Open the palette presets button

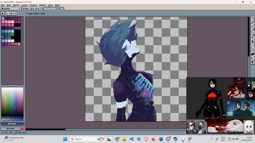pos(11,13)
